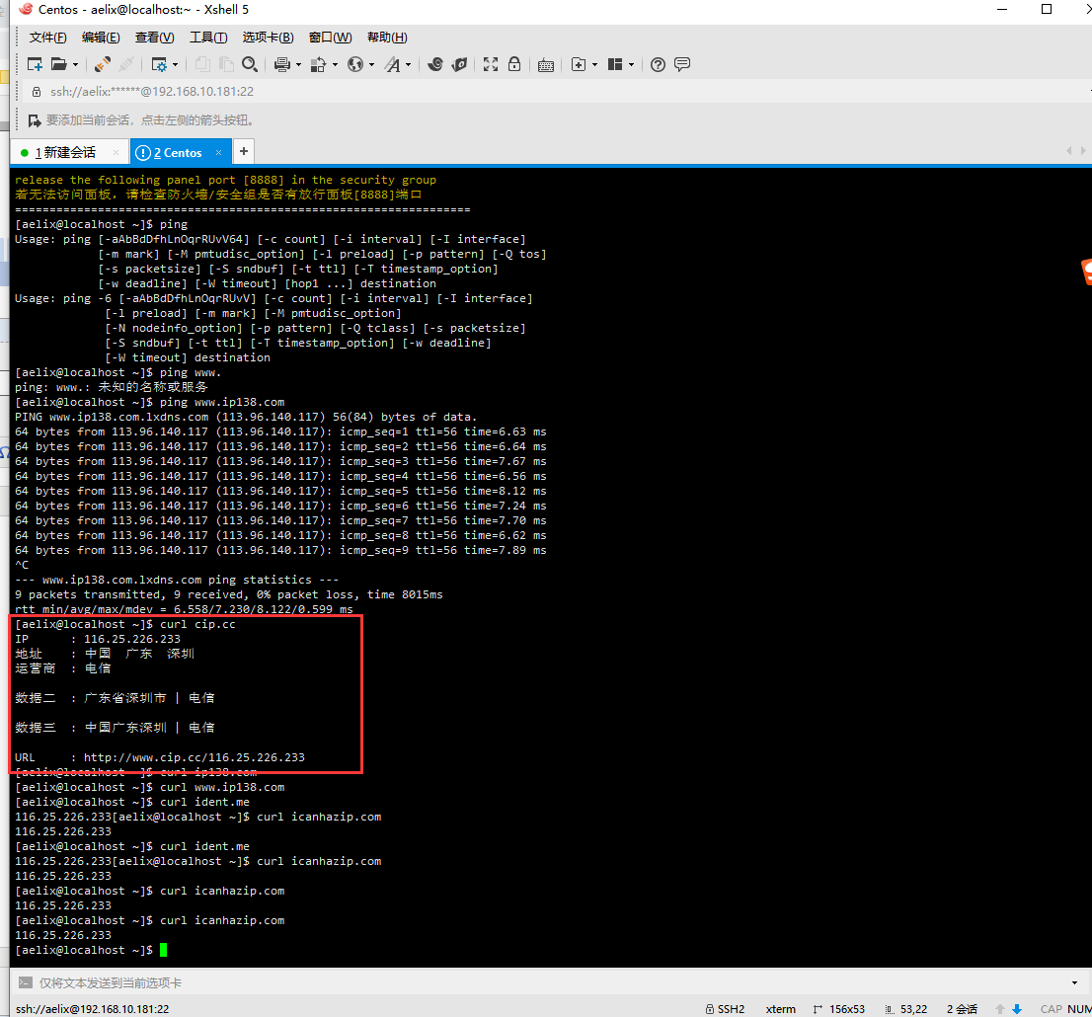Click the '9 packets transmitted' statistics line
1092x1017 pixels.
(228, 594)
